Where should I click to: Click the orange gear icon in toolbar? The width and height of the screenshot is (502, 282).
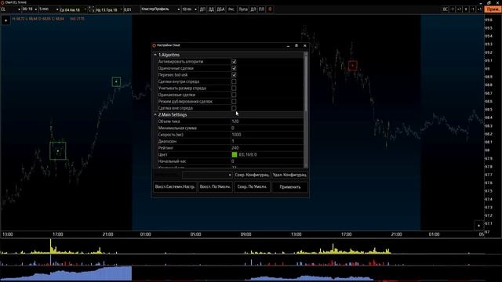coord(270,9)
